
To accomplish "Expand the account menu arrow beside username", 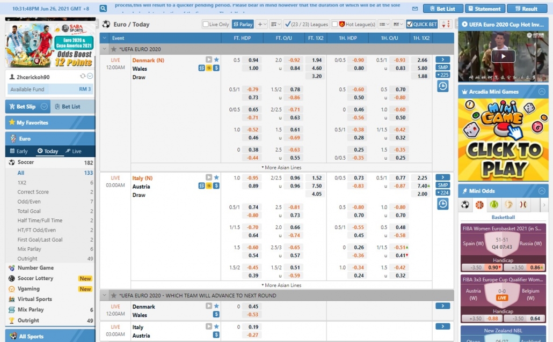I will point(90,76).
